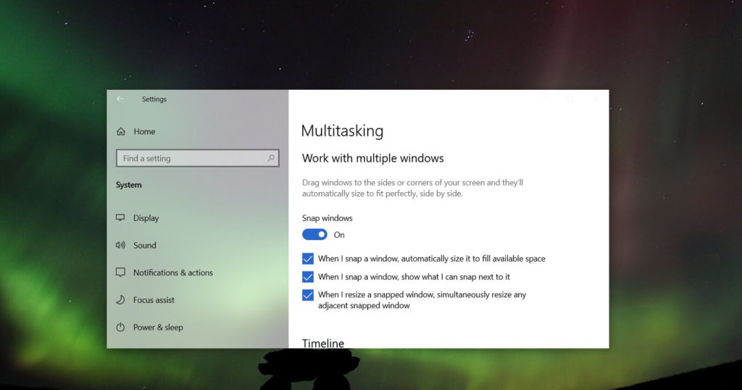742x390 pixels.
Task: Click the magnifier icon in search box
Action: pyautogui.click(x=271, y=158)
